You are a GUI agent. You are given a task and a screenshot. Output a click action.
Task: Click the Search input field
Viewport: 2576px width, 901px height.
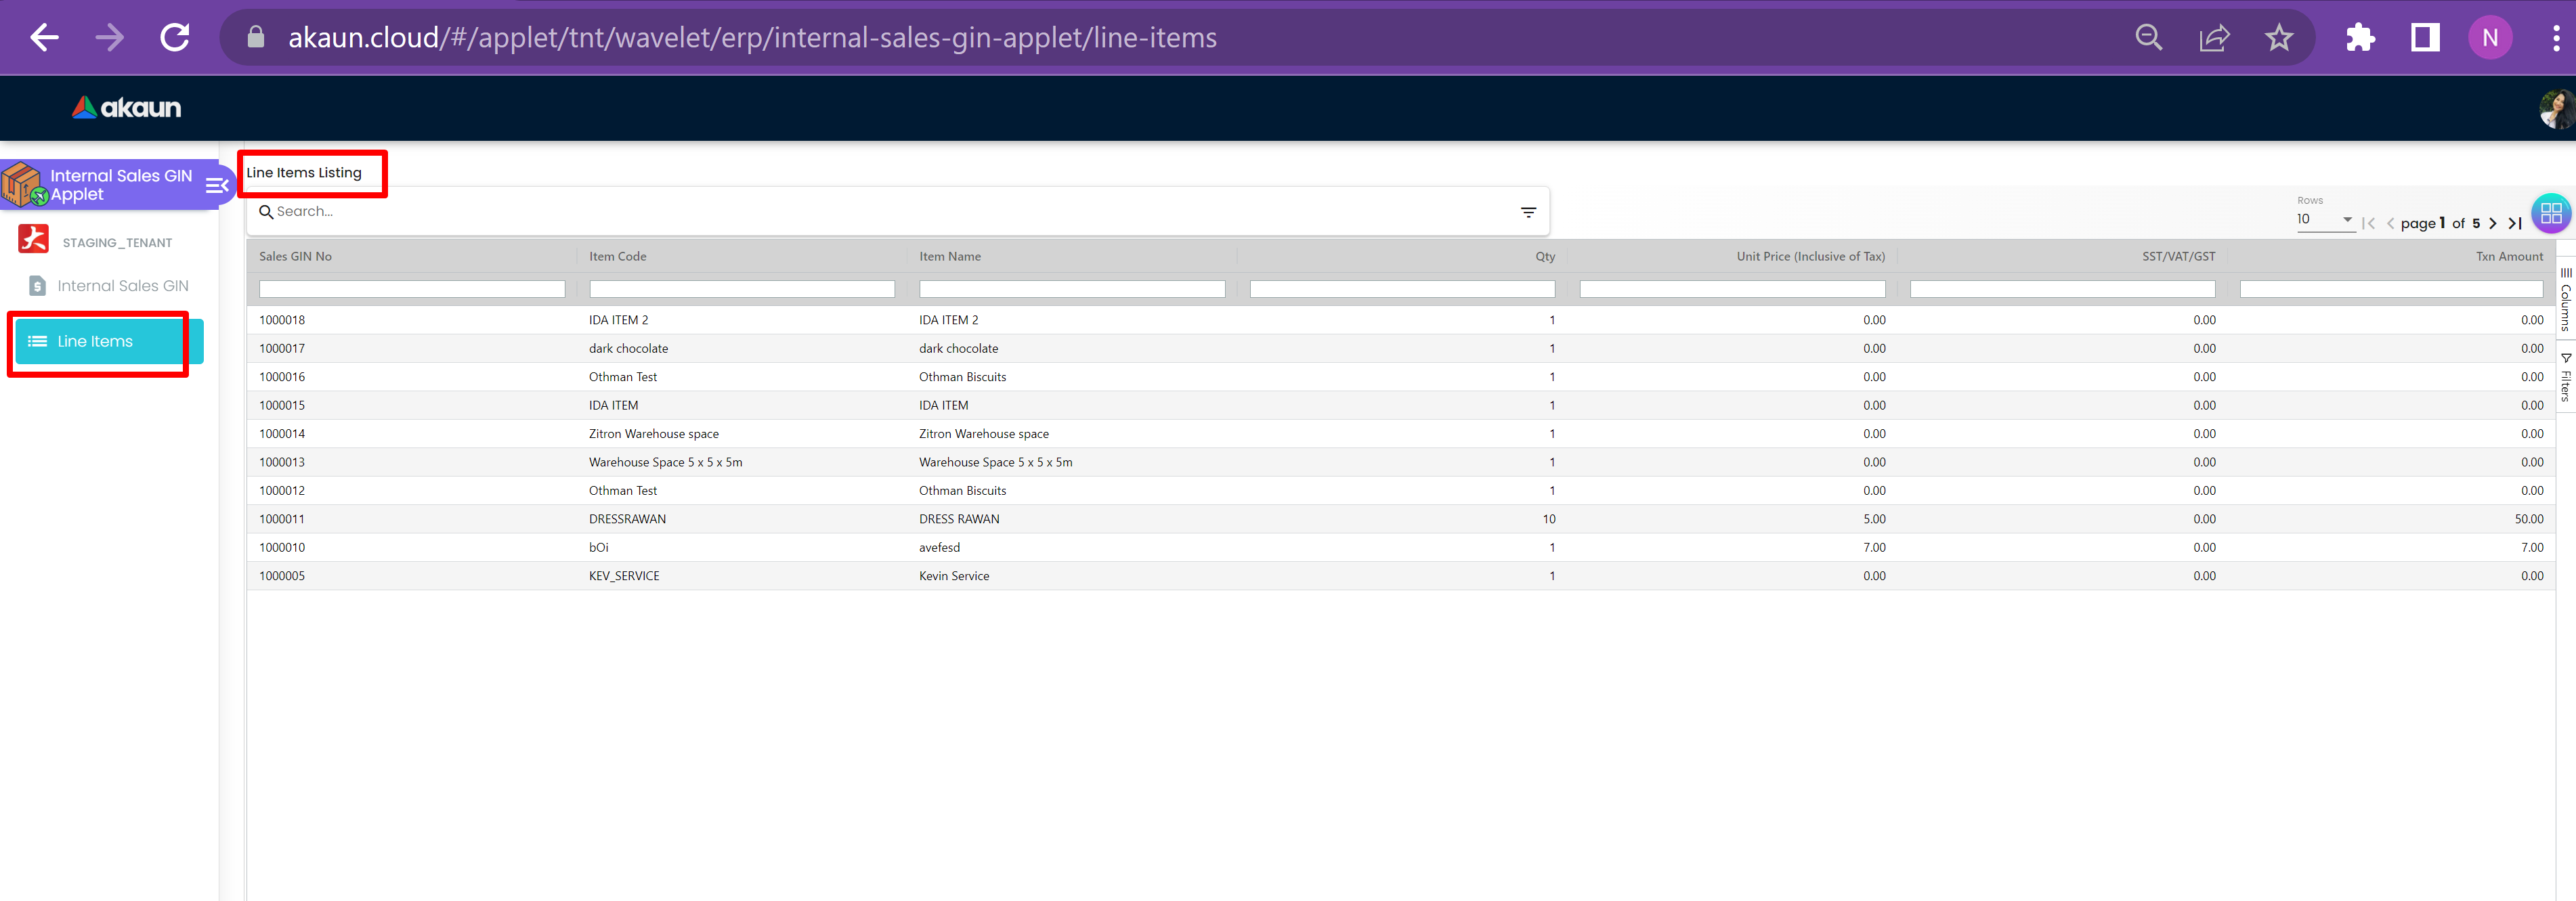coord(880,212)
